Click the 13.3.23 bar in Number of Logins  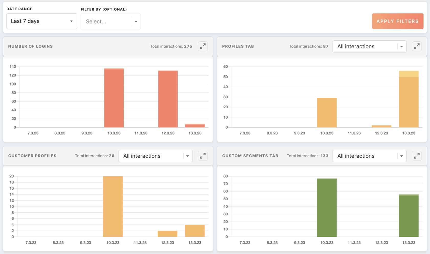coord(195,125)
